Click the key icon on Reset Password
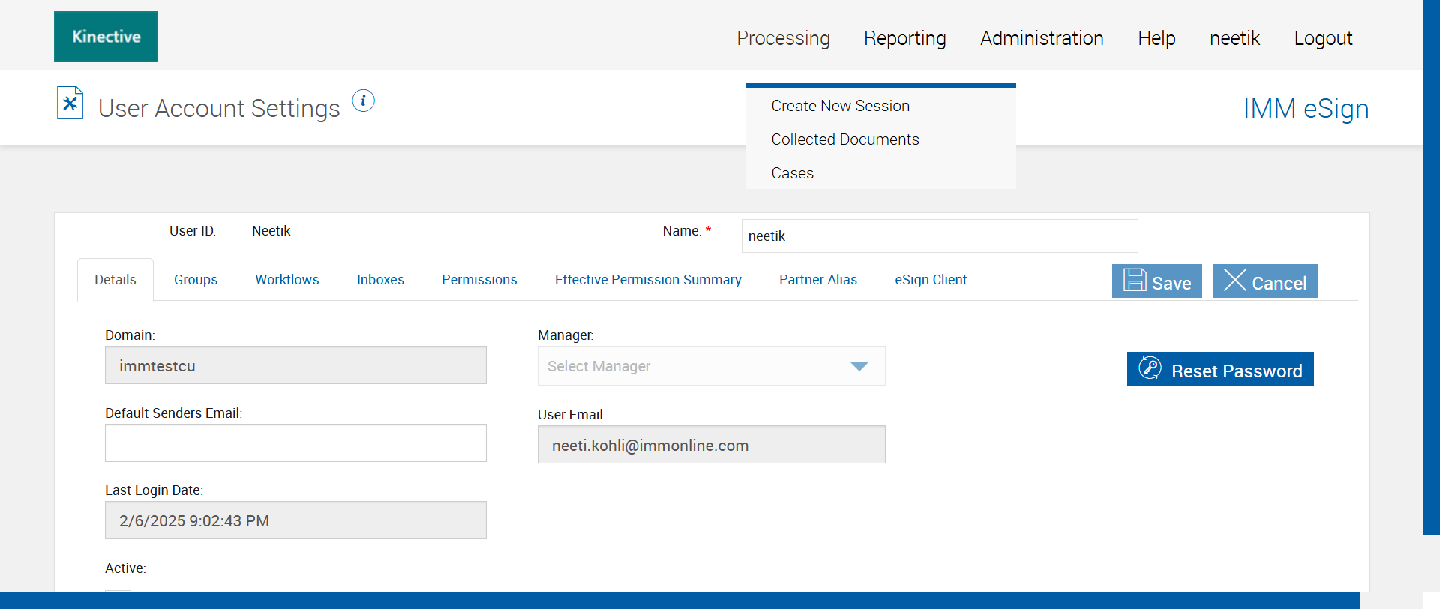The width and height of the screenshot is (1440, 609). [1150, 368]
